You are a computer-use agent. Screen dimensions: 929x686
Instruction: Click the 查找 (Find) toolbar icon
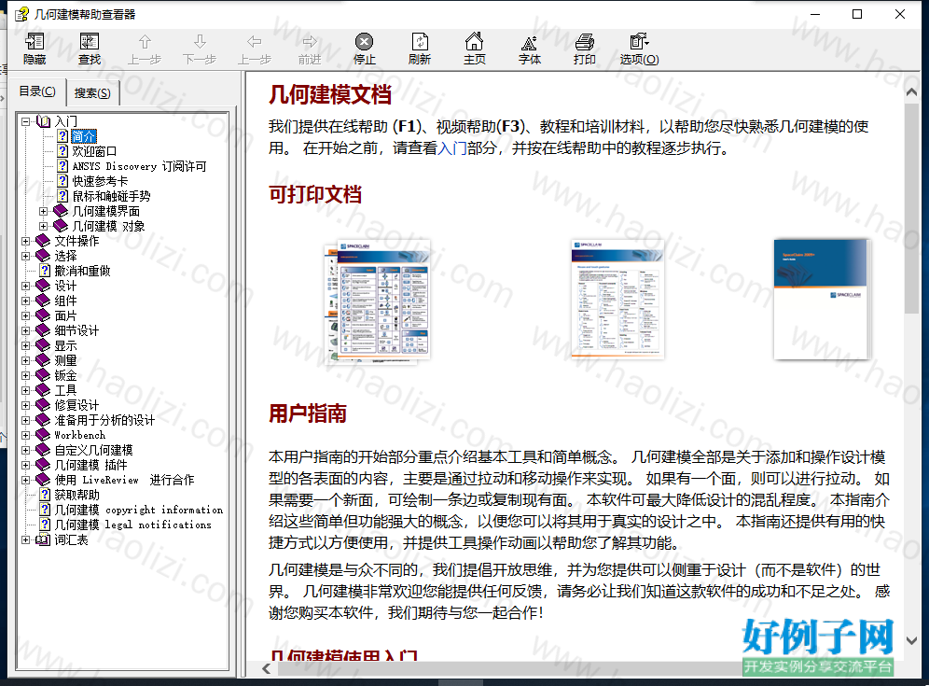[90, 49]
